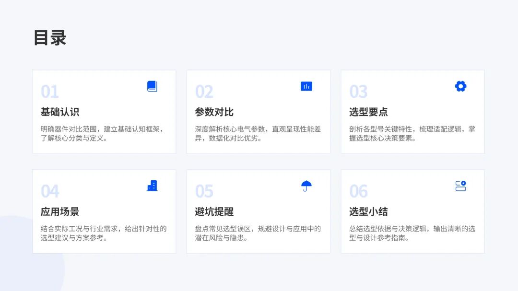Screen dimensions: 518x291
Task: Click the description starting with 盘点常见选型误区
Action: click(258, 233)
